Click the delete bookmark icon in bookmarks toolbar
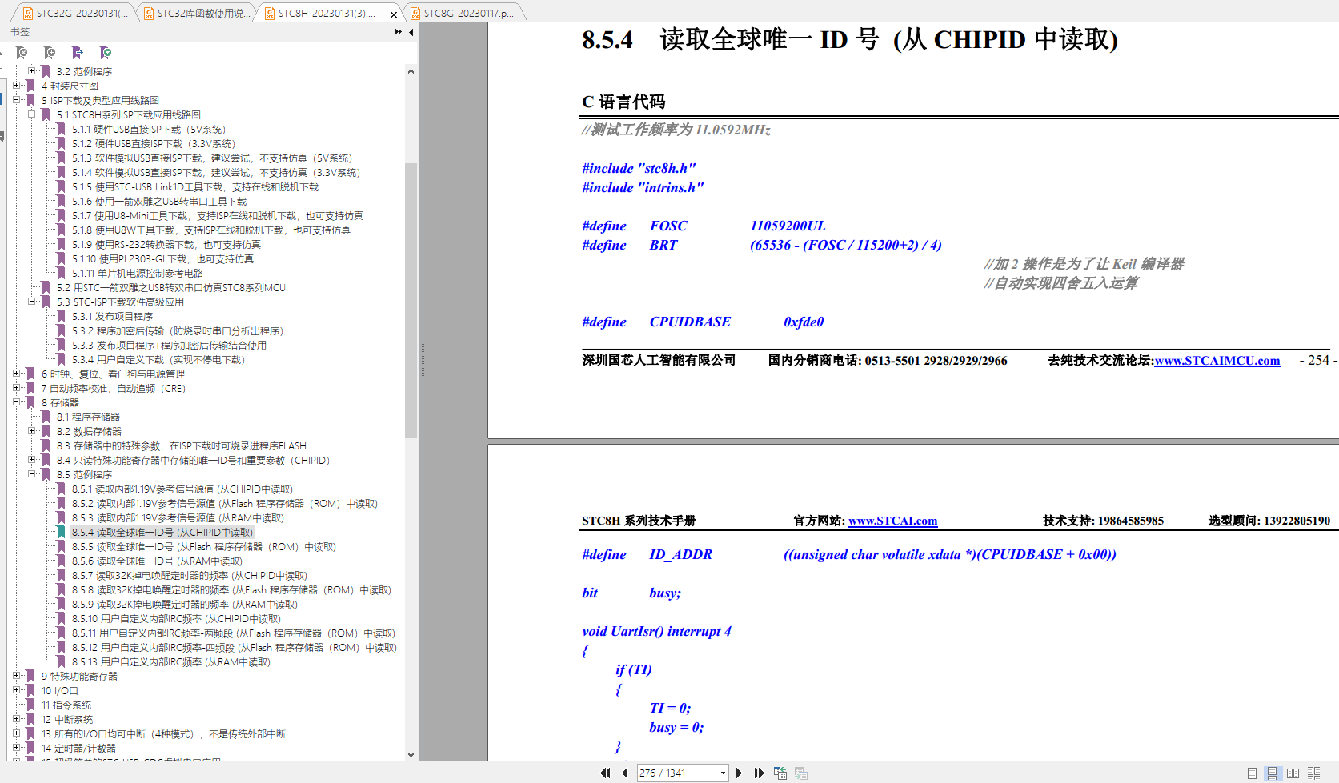The height and width of the screenshot is (783, 1339). coord(22,53)
